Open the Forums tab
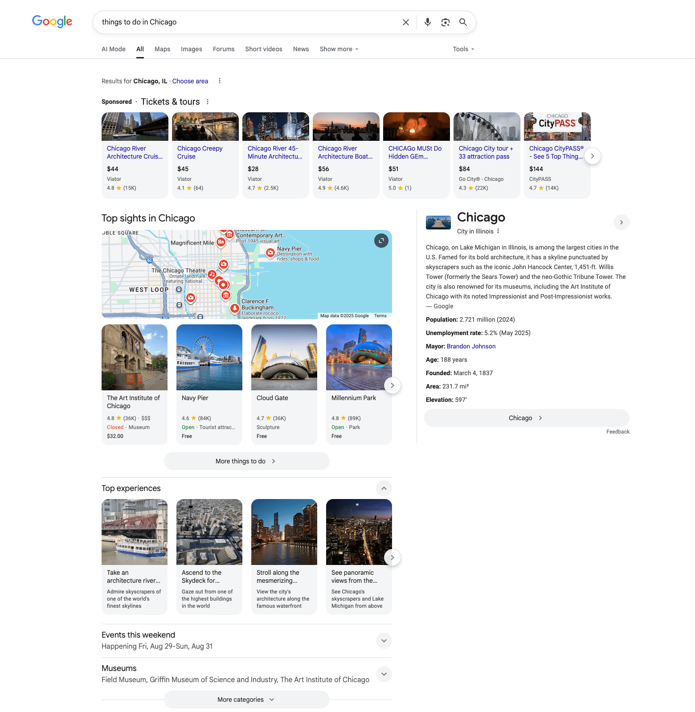This screenshot has width=695, height=712. (x=224, y=49)
